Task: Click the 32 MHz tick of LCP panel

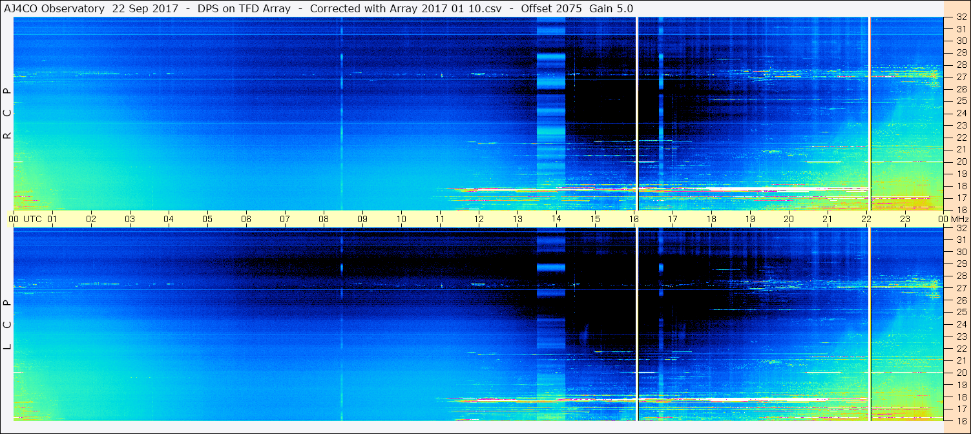Action: coord(961,228)
